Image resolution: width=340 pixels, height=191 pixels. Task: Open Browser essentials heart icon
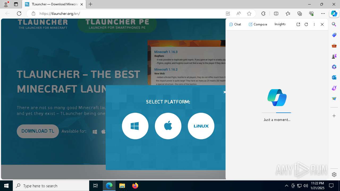click(311, 14)
